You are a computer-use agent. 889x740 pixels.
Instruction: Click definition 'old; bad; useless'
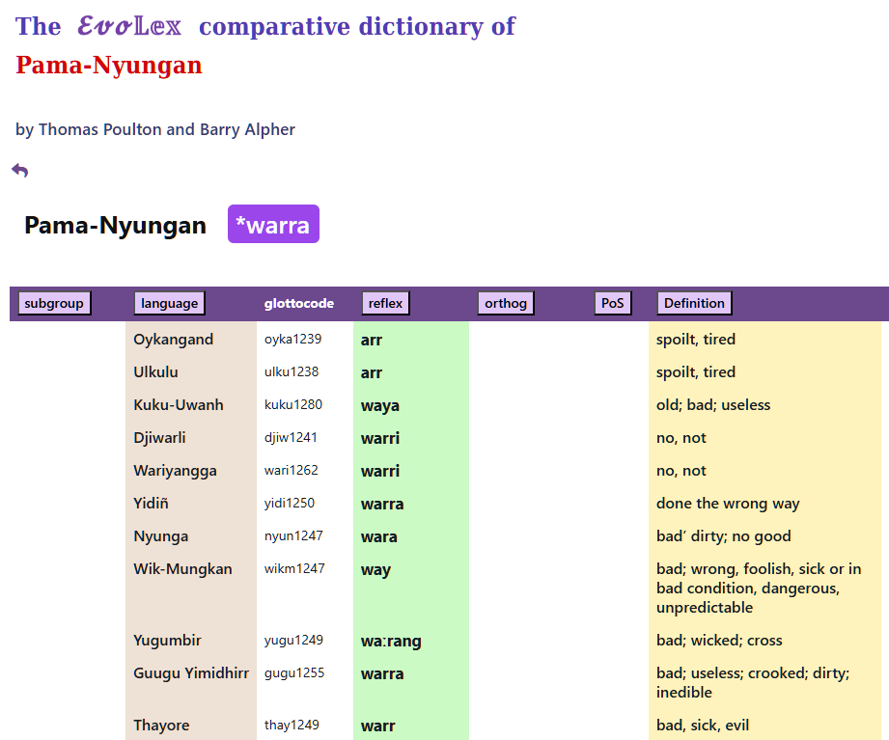click(x=713, y=404)
